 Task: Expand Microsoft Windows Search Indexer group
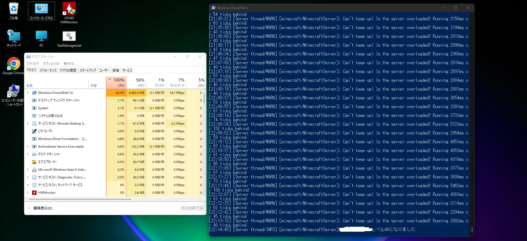(x=28, y=170)
